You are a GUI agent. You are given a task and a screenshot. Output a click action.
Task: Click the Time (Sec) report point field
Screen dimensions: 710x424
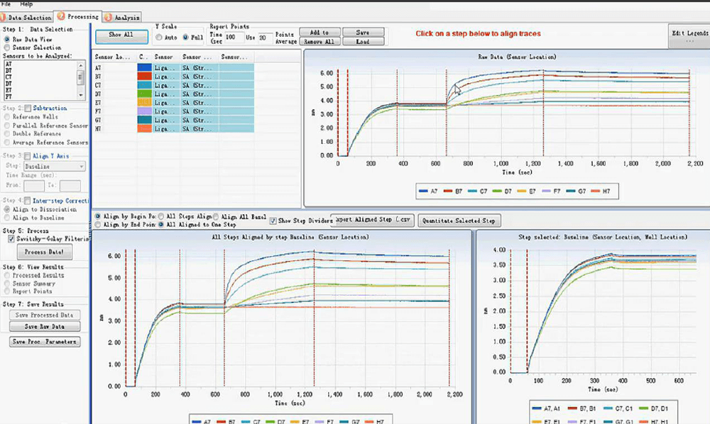point(234,38)
